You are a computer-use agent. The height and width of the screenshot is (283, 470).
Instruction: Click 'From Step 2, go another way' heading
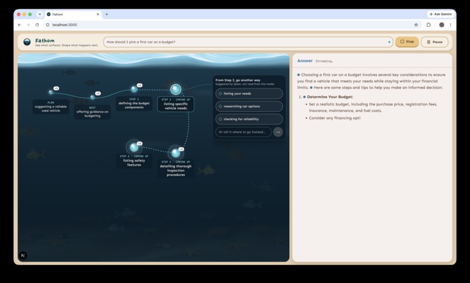(238, 80)
